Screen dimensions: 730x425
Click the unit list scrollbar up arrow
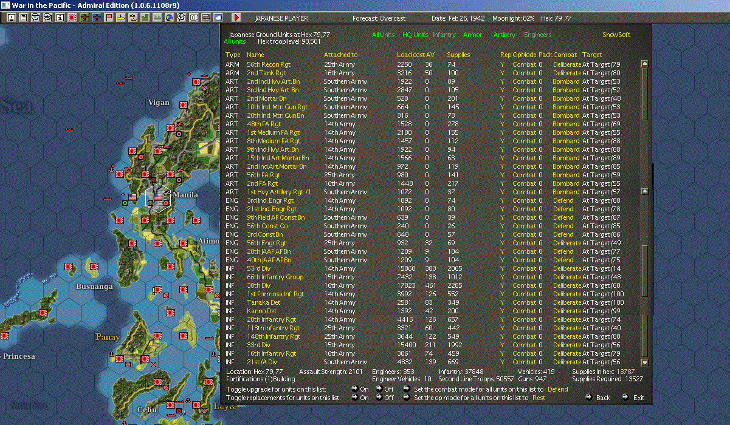645,64
